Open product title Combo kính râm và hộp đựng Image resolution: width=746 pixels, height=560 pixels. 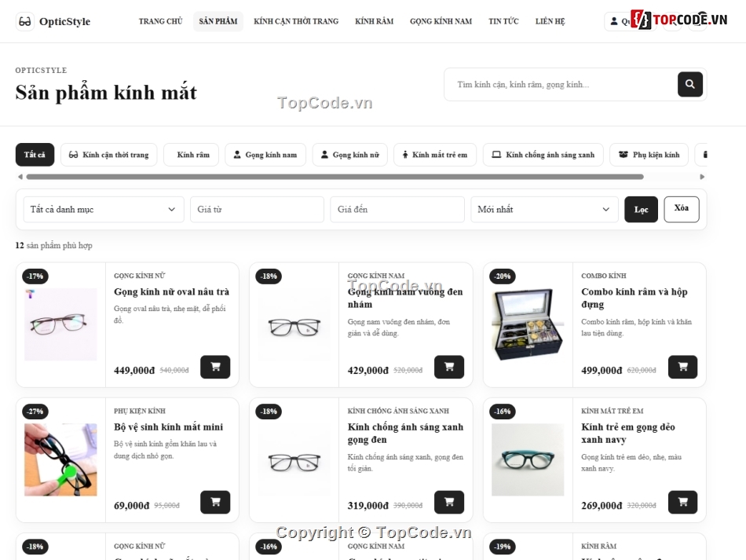[634, 298]
